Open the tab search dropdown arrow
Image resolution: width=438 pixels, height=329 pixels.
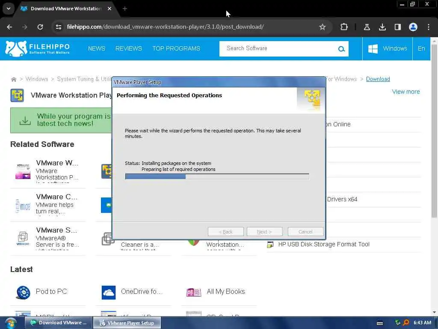coord(9,9)
